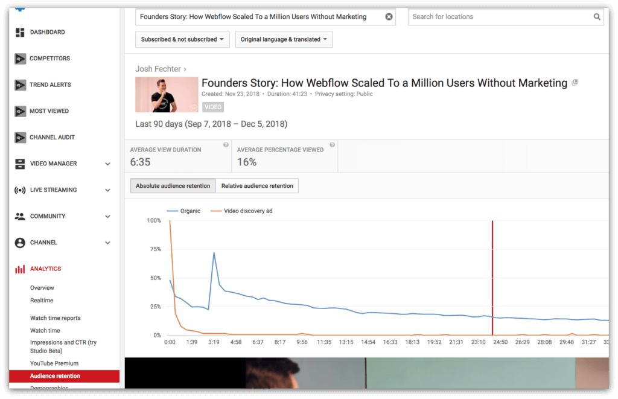Toggle Video discovery ad series in legend
This screenshot has height=399, width=618.
pos(241,211)
